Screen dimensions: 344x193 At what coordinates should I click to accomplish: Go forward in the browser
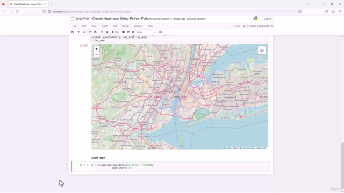click(11, 12)
